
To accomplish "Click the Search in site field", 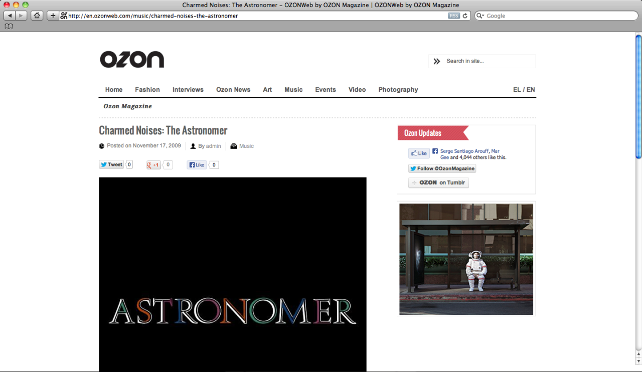I will (x=481, y=61).
